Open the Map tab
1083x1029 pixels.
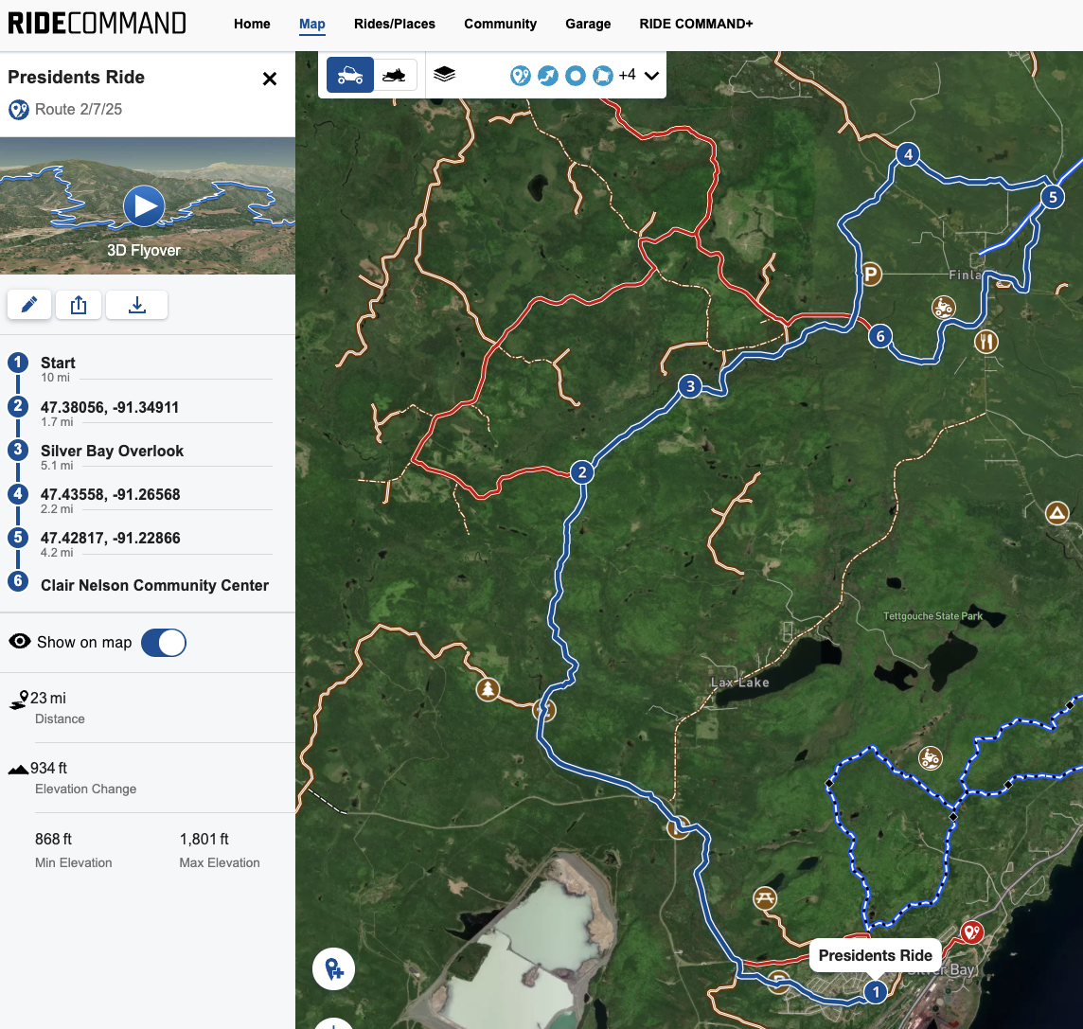pos(312,24)
